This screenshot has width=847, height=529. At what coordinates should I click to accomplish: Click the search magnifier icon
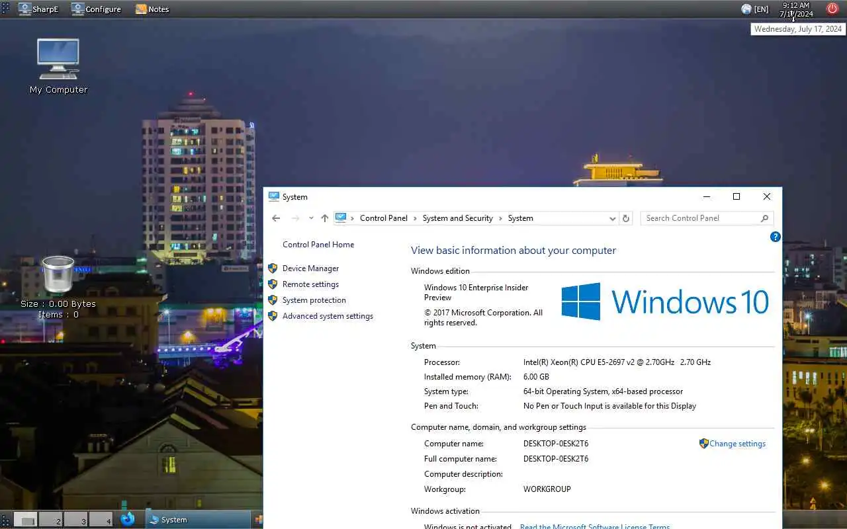coord(765,218)
